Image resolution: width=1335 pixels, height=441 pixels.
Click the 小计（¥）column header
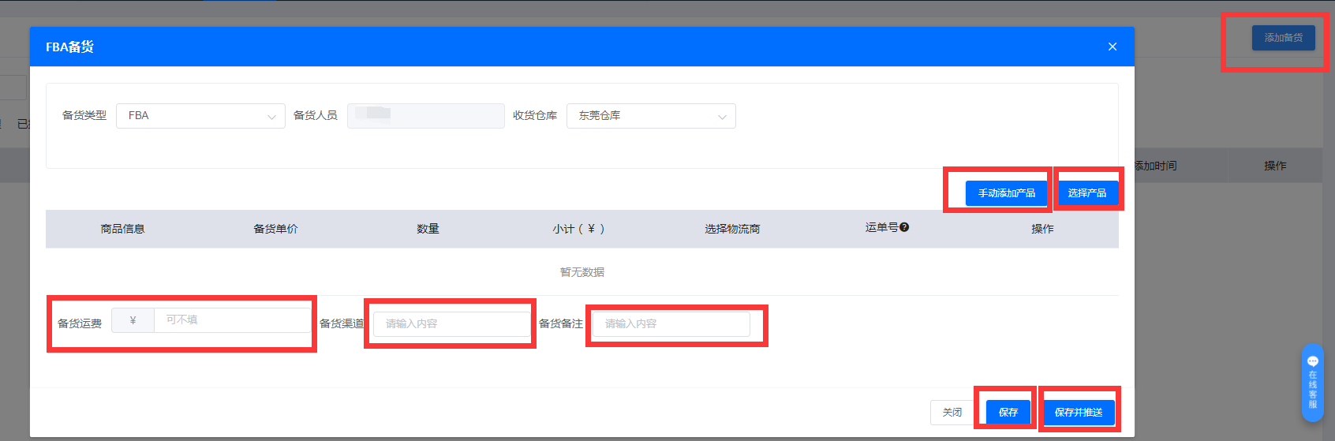tap(578, 230)
